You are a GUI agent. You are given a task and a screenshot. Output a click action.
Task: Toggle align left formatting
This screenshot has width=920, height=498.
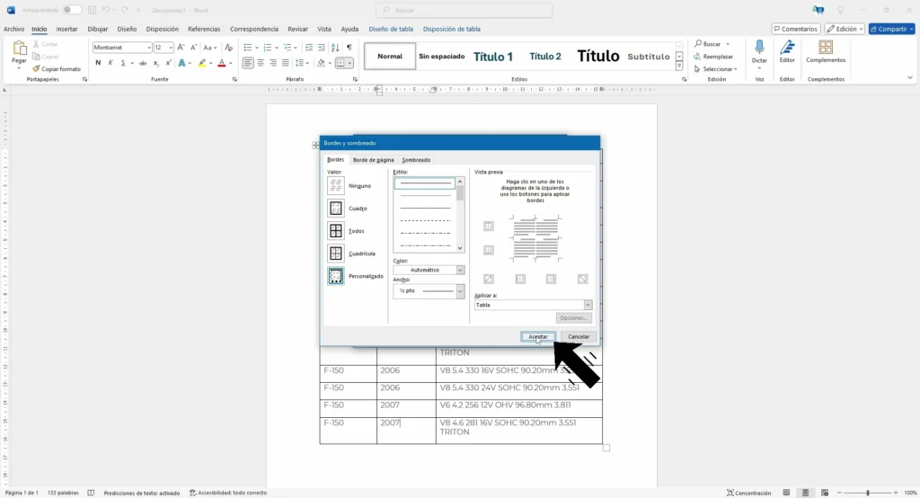[x=248, y=63]
